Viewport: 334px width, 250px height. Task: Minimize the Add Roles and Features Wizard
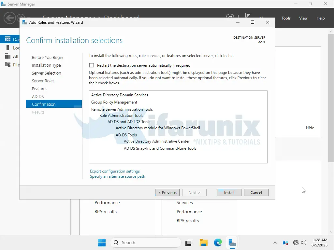click(238, 22)
